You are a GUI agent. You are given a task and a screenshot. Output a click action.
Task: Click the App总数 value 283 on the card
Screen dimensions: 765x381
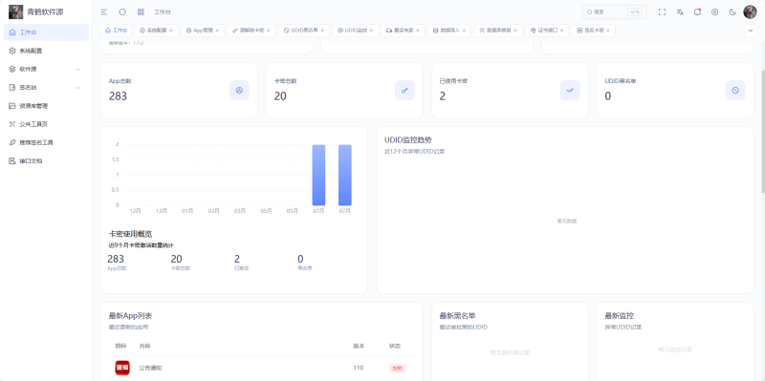(x=118, y=96)
